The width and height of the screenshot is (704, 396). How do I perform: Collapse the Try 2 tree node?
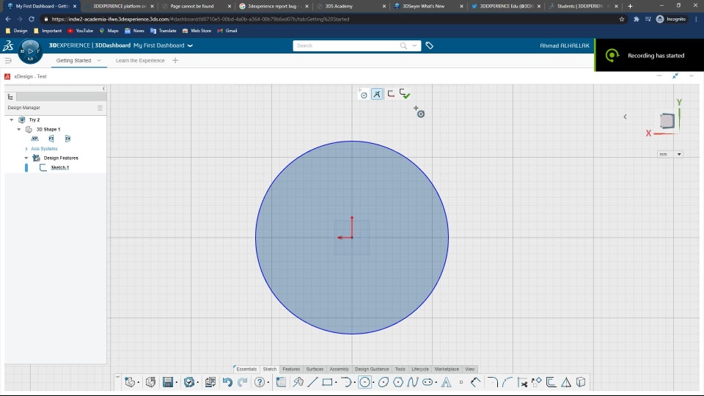tap(12, 120)
